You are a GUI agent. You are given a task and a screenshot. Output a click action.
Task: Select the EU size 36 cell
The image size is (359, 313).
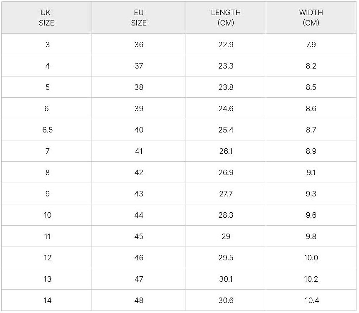click(139, 45)
